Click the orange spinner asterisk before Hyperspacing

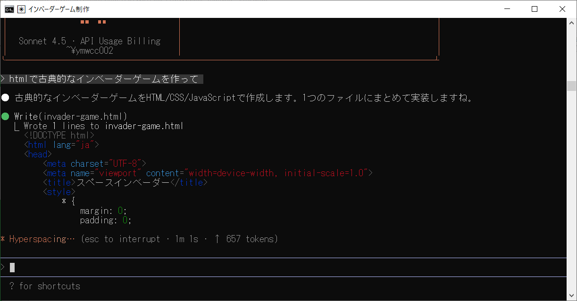3,239
